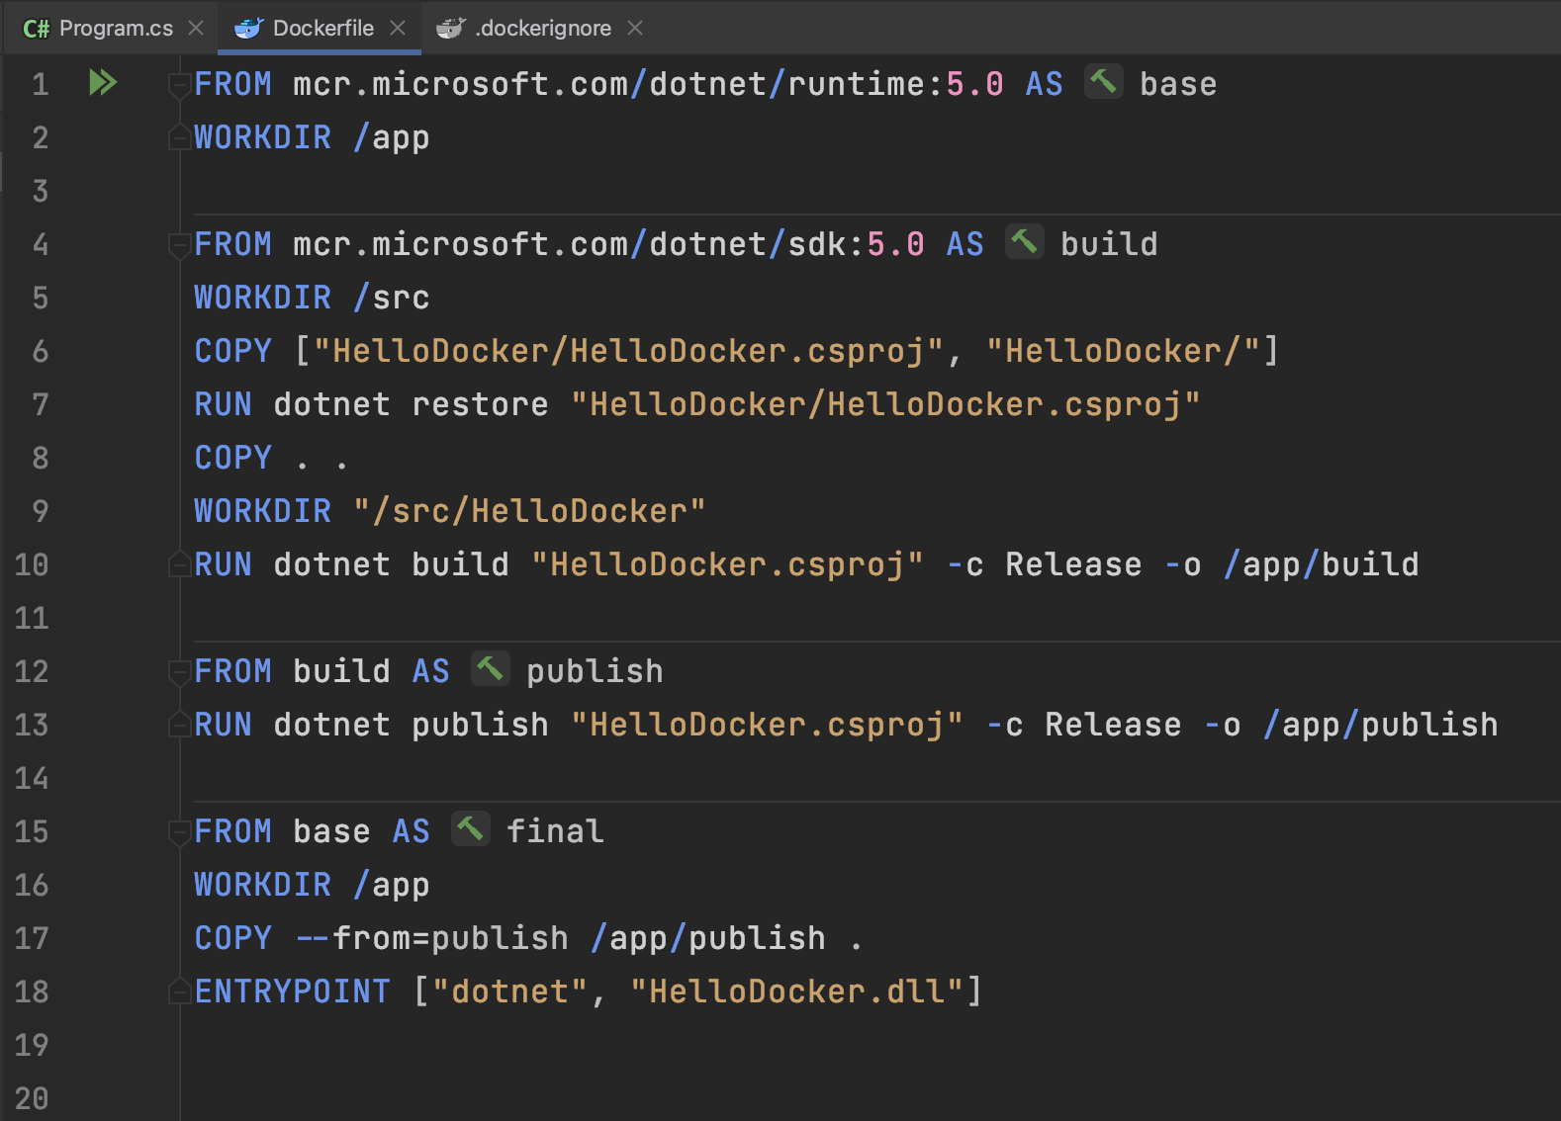This screenshot has height=1121, width=1561.
Task: Fold the FROM base AS final block
Action: 179,832
